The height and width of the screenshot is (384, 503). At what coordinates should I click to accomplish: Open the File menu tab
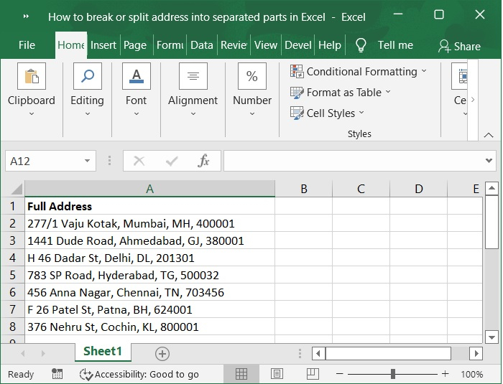(27, 45)
